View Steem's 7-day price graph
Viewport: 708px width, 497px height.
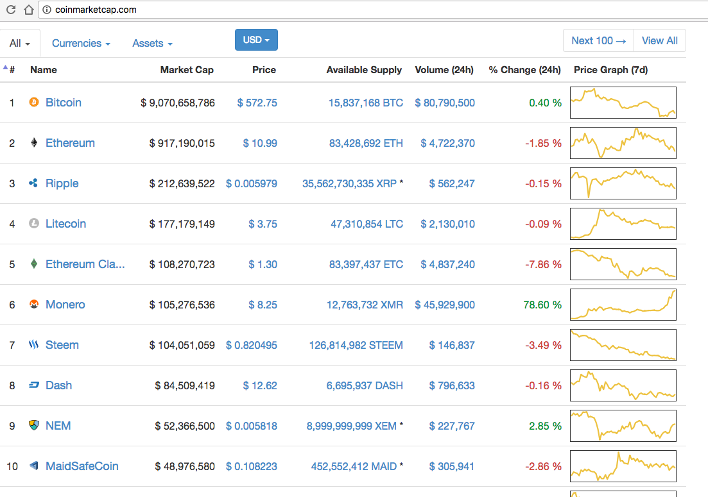pyautogui.click(x=623, y=345)
